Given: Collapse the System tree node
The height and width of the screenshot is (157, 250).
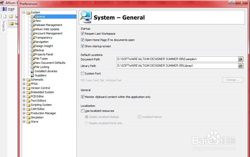Looking at the screenshot, I should (x=24, y=12).
